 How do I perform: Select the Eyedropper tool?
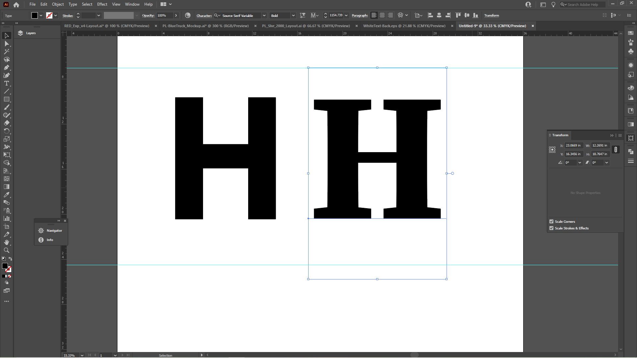[7, 195]
